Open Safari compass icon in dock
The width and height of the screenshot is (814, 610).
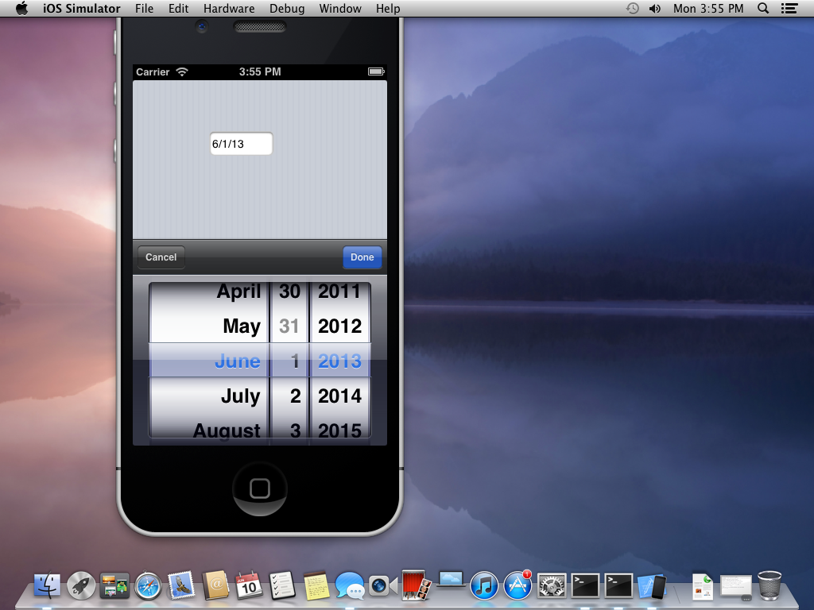pyautogui.click(x=149, y=586)
